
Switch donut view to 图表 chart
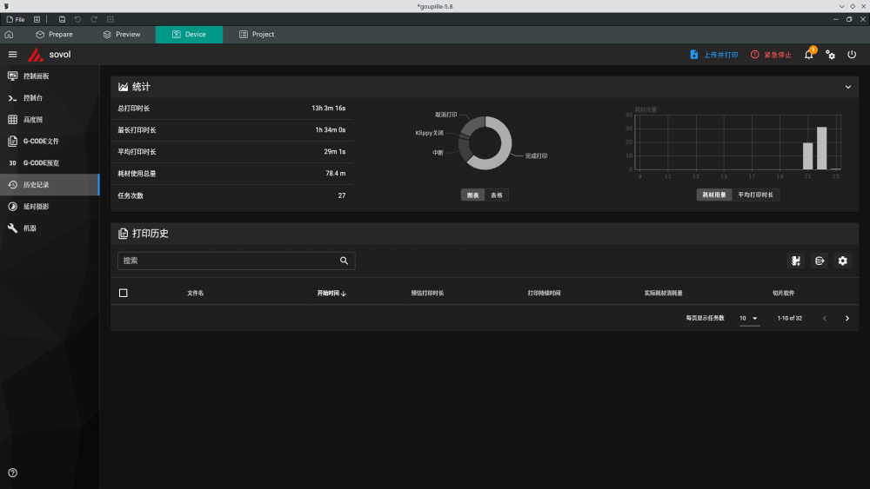[x=472, y=195]
